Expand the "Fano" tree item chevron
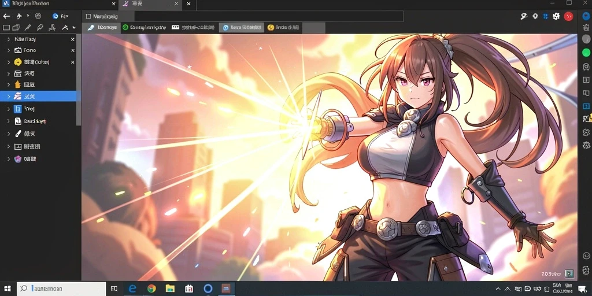This screenshot has width=592, height=296. pyautogui.click(x=8, y=50)
